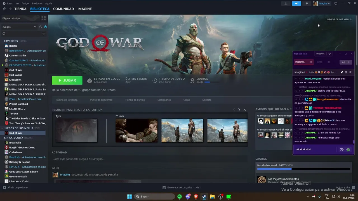This screenshot has height=201, width=358.
Task: Open the Imagine account dropdown
Action: click(322, 3)
